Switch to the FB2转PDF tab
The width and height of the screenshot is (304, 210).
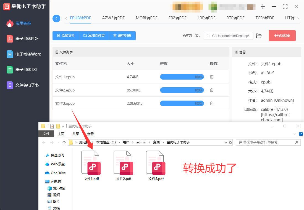pyautogui.click(x=177, y=18)
